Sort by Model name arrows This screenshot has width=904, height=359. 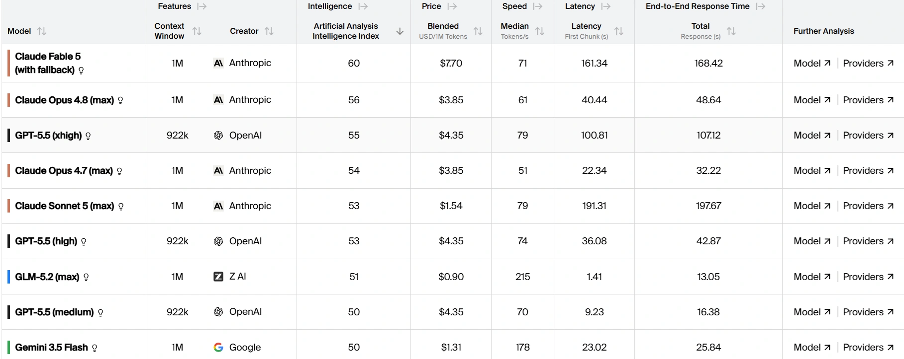tap(42, 31)
